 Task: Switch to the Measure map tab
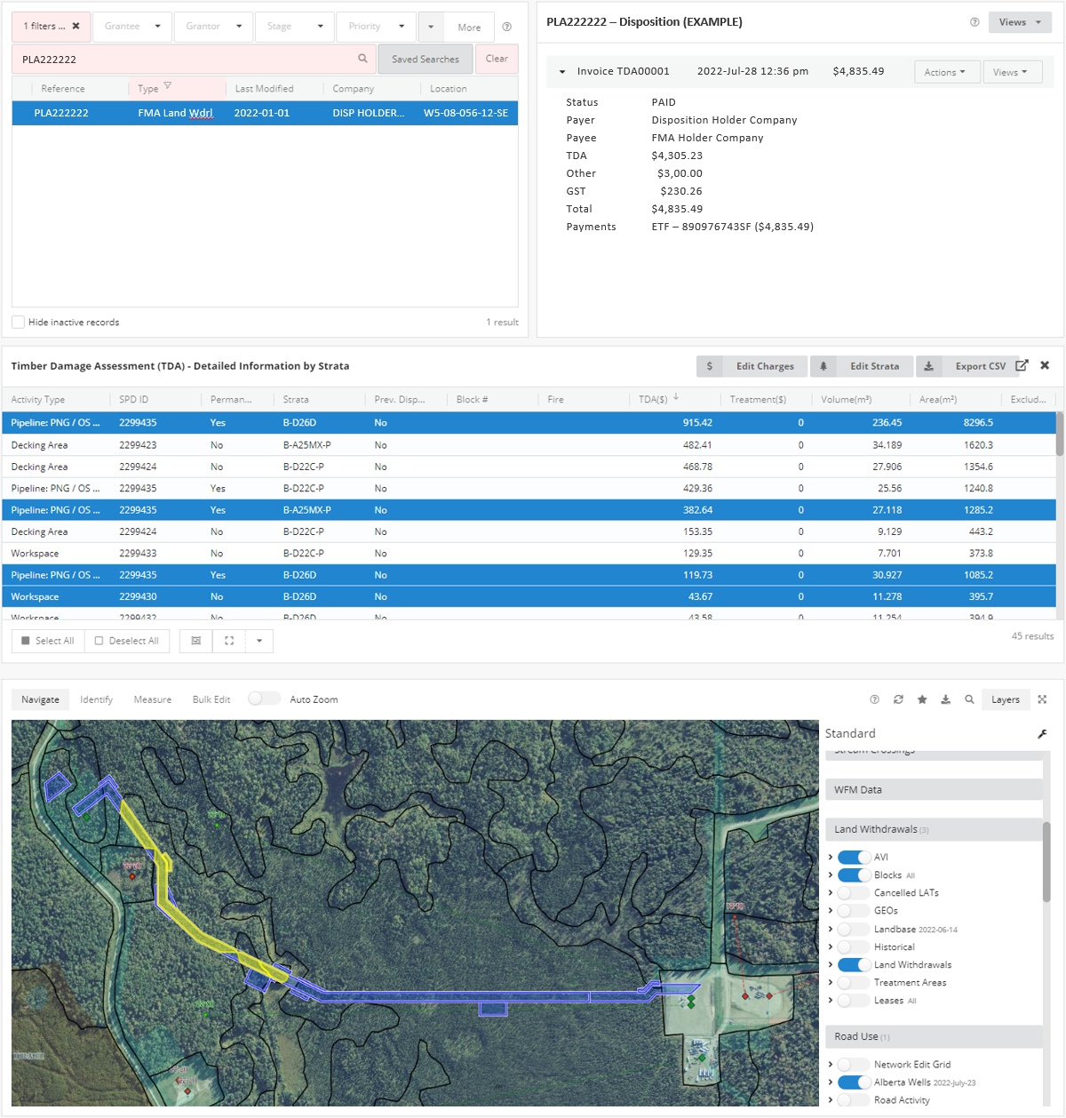[152, 699]
